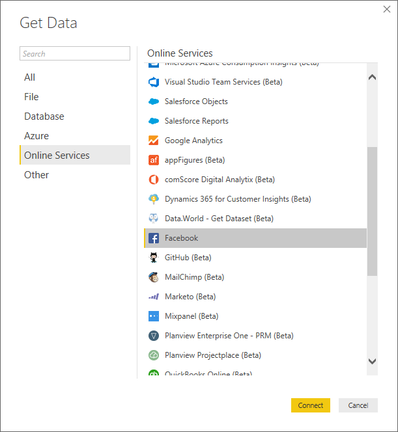
Task: Click the Mixpanel blue dots icon
Action: 154,316
